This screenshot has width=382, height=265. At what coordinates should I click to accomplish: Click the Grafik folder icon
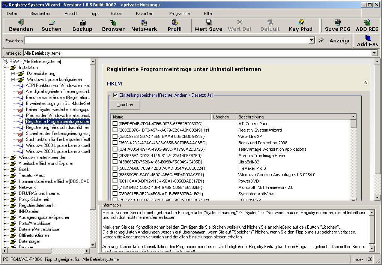coord(13,169)
